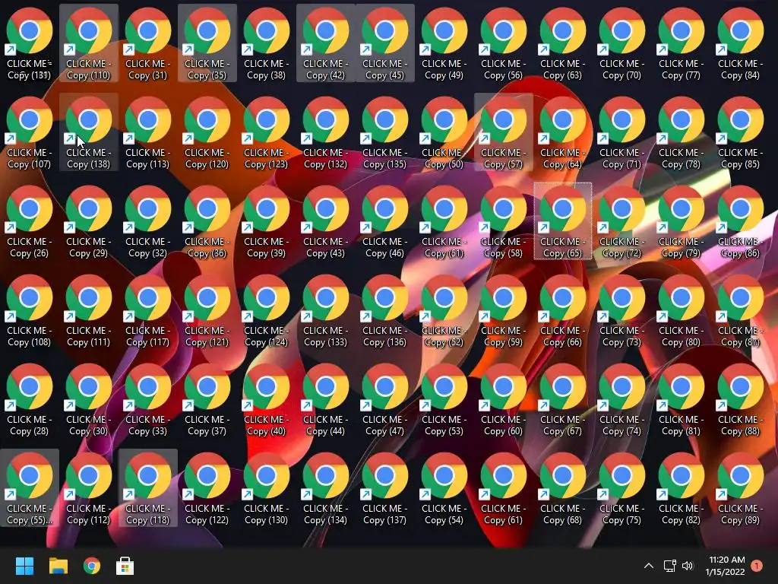Click the CLICK ME - Copy (37) icon

point(207,398)
